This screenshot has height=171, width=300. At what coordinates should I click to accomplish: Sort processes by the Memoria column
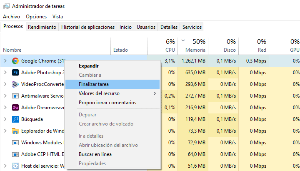click(x=193, y=46)
